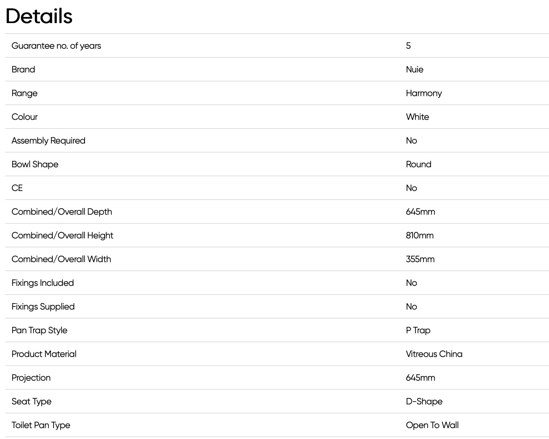Click the Fixings Supplied label
Image resolution: width=549 pixels, height=439 pixels.
click(43, 307)
